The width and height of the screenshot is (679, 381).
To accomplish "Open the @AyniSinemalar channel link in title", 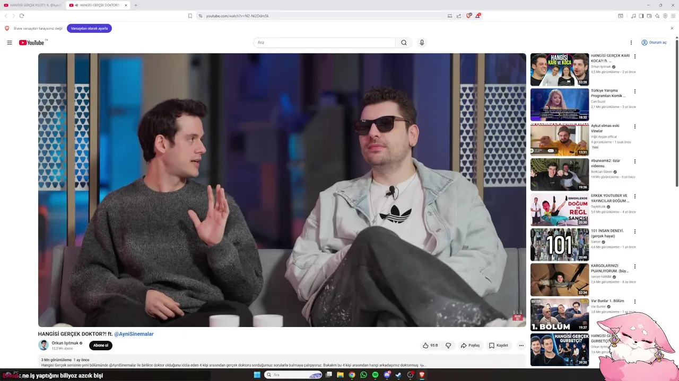I will (134, 334).
